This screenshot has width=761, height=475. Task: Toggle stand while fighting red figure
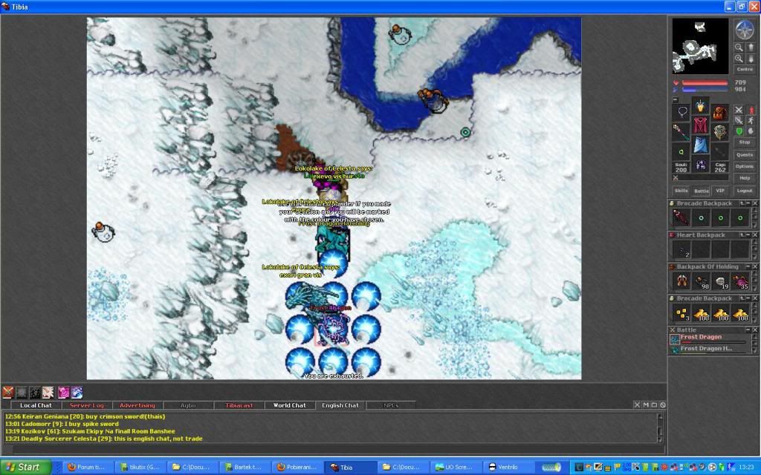[751, 110]
